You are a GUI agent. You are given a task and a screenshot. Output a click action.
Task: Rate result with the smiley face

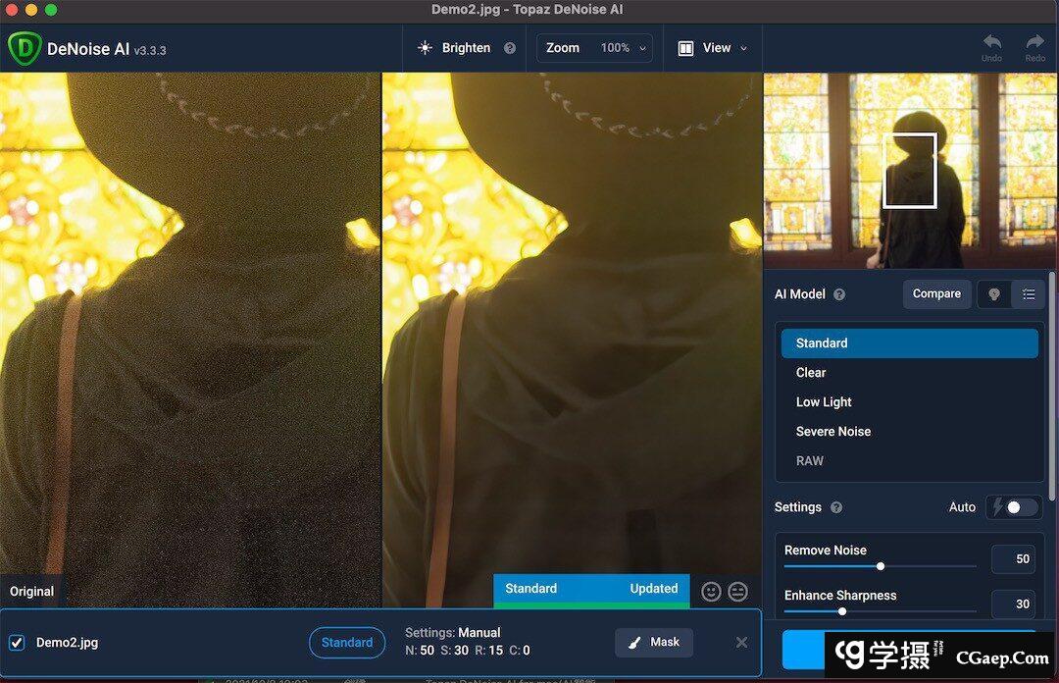712,591
